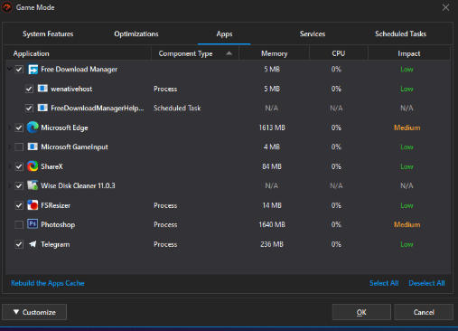Click the wenativehost process icon
This screenshot has height=331, width=458.
click(x=42, y=89)
